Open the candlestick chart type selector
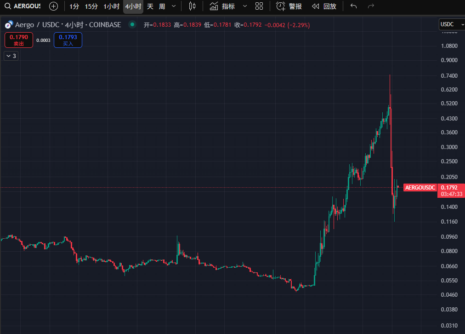The height and width of the screenshot is (334, 465). [192, 6]
